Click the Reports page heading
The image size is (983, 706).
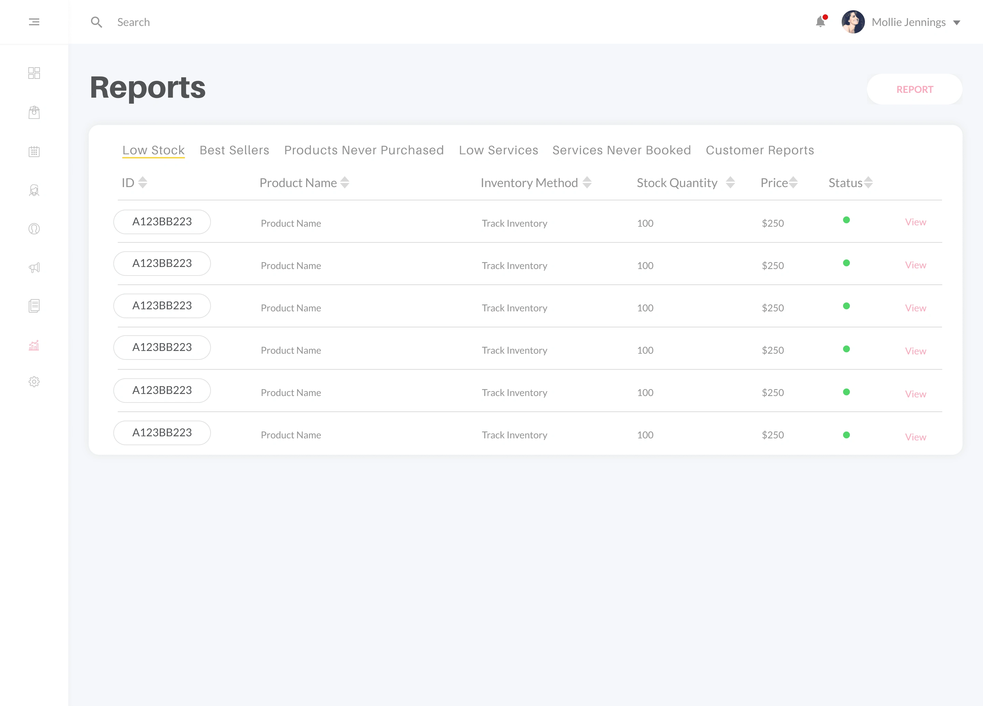[x=148, y=88]
